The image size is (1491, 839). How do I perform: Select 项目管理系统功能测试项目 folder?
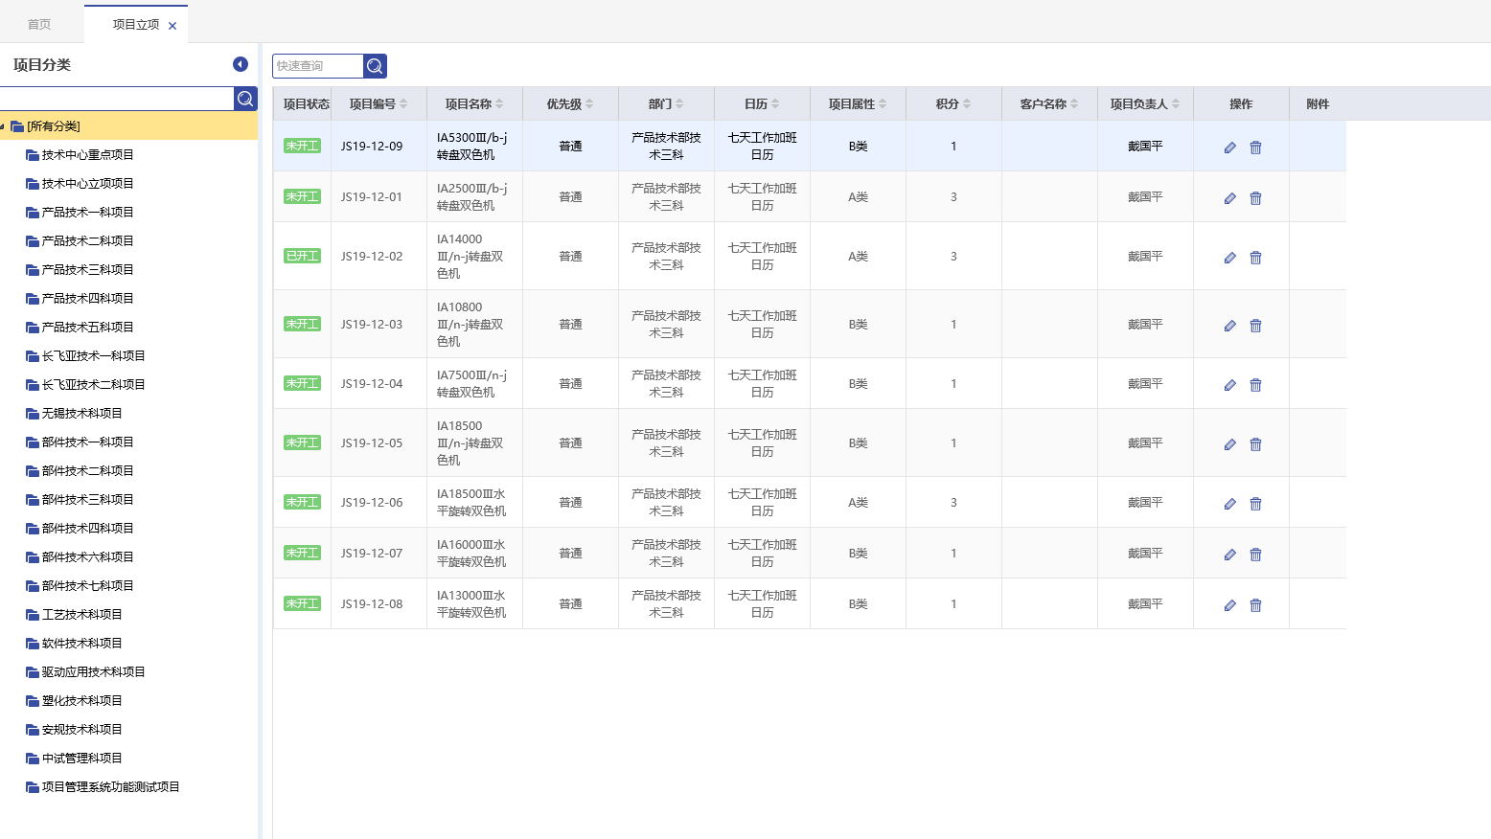(x=110, y=787)
